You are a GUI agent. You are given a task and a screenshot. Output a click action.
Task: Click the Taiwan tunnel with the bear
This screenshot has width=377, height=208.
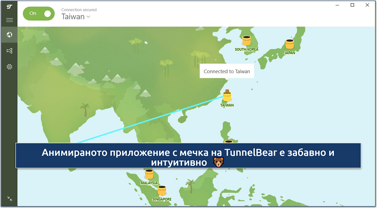[227, 96]
